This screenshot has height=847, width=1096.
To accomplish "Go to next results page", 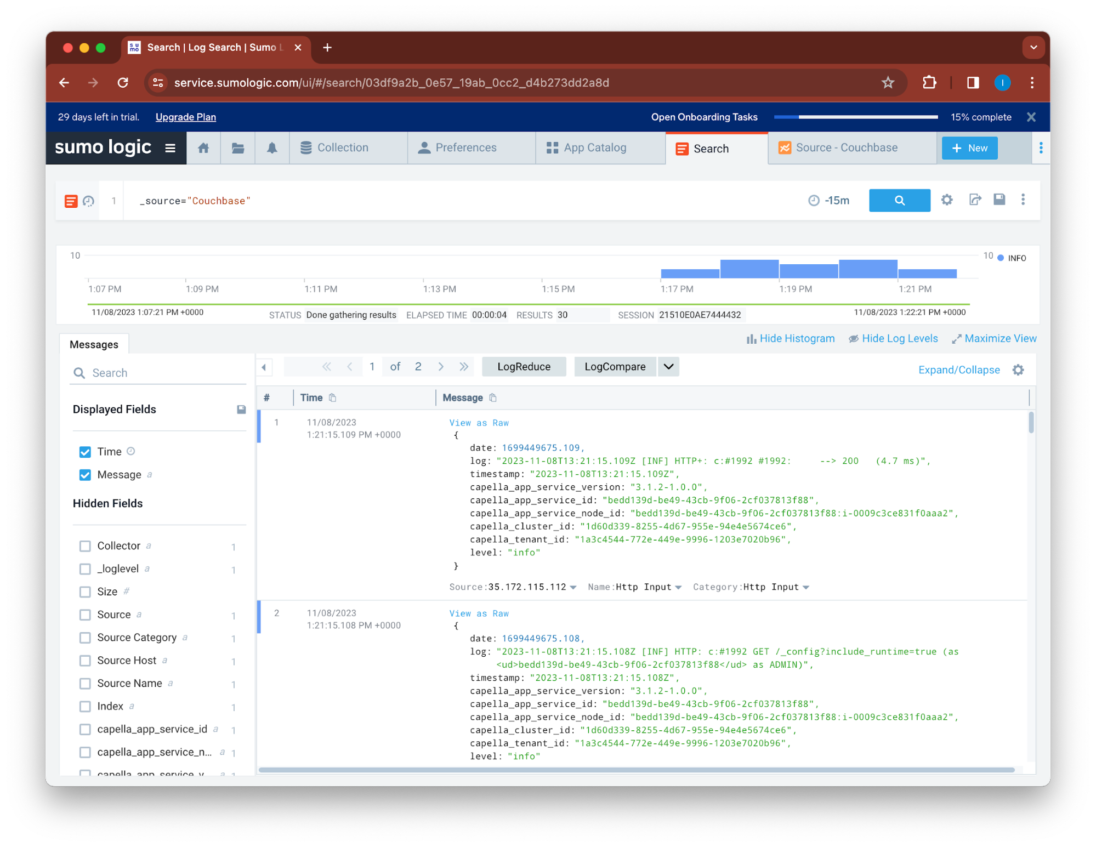I will (x=441, y=367).
